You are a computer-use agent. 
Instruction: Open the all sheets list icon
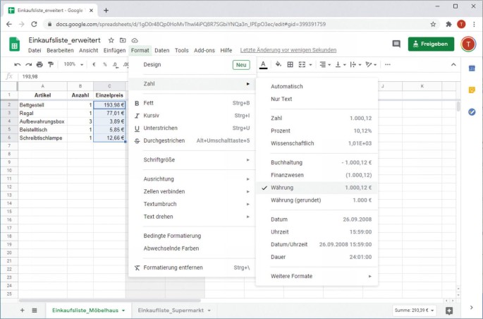coord(35,310)
